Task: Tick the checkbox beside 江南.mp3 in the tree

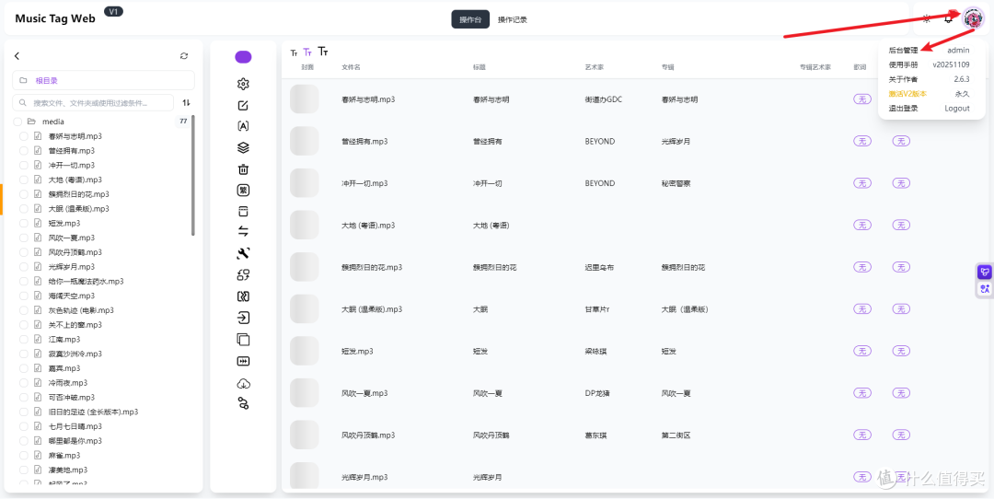Action: pyautogui.click(x=23, y=339)
